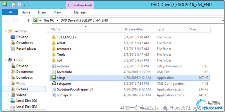Click the Favorites star icon

click(x=10, y=31)
